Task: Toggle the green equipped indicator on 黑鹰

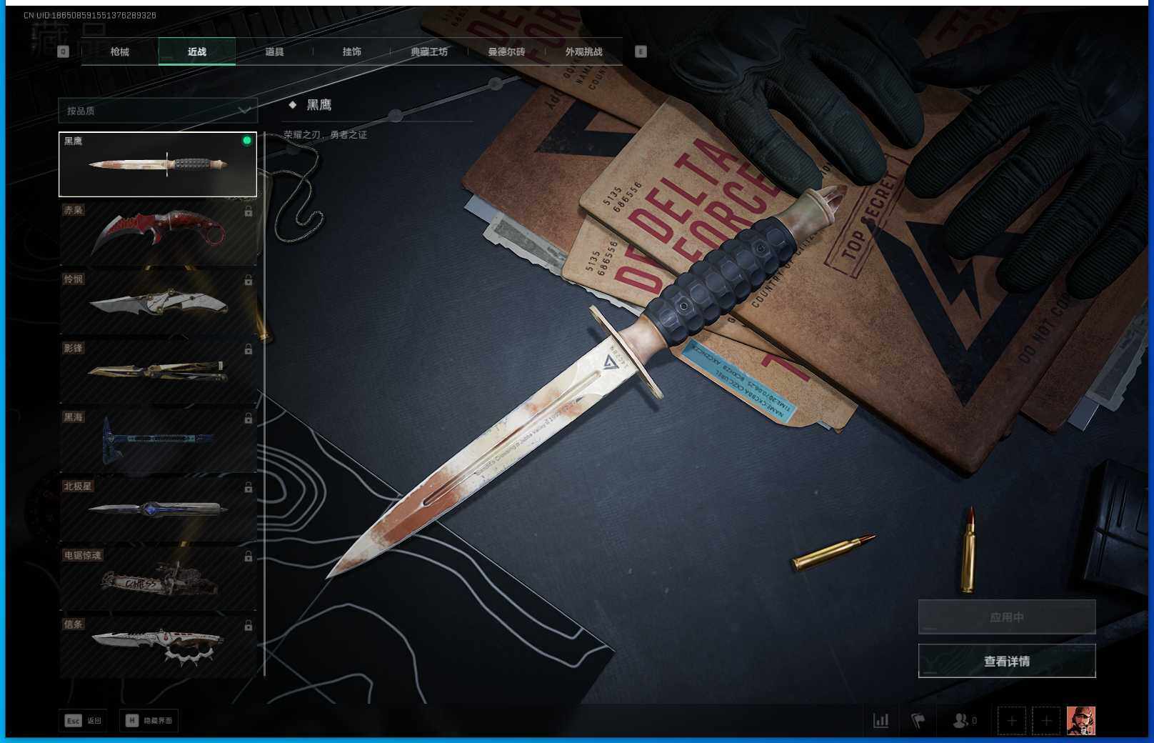Action: coord(247,141)
